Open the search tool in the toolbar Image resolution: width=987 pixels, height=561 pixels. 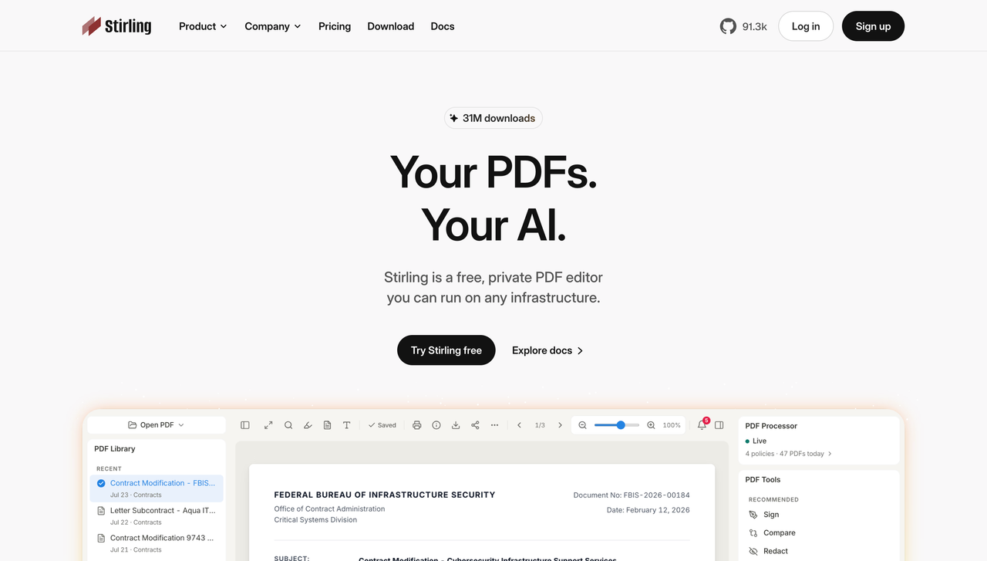[288, 425]
